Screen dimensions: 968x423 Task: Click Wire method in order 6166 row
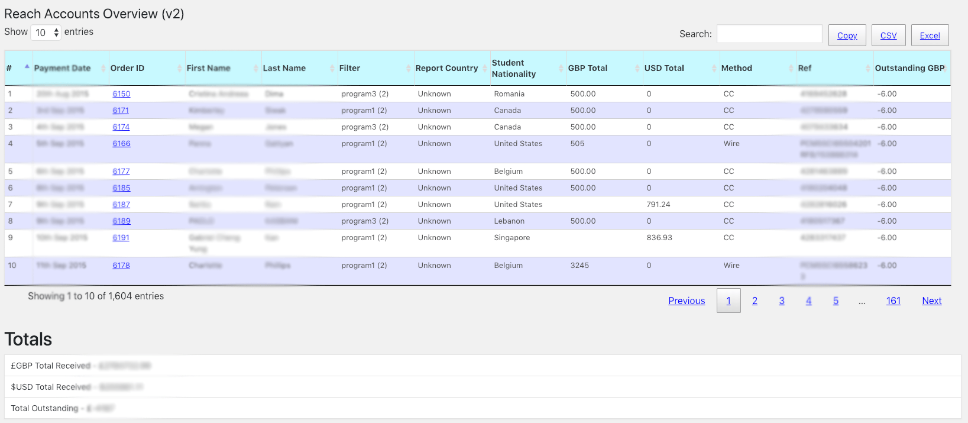[x=731, y=143]
